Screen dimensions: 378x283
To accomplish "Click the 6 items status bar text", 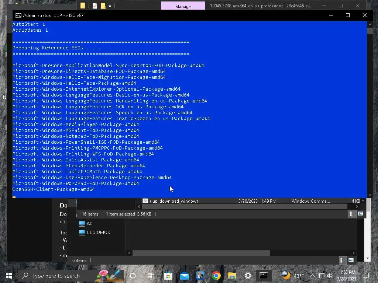I will (x=79, y=261).
